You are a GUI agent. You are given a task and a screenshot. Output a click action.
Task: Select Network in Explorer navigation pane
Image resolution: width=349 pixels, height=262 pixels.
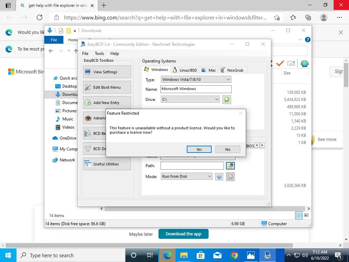pyautogui.click(x=64, y=160)
